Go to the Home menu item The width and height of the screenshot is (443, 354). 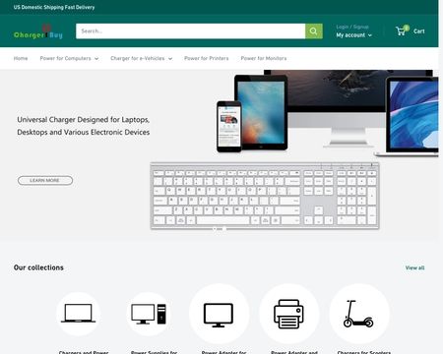pos(21,58)
